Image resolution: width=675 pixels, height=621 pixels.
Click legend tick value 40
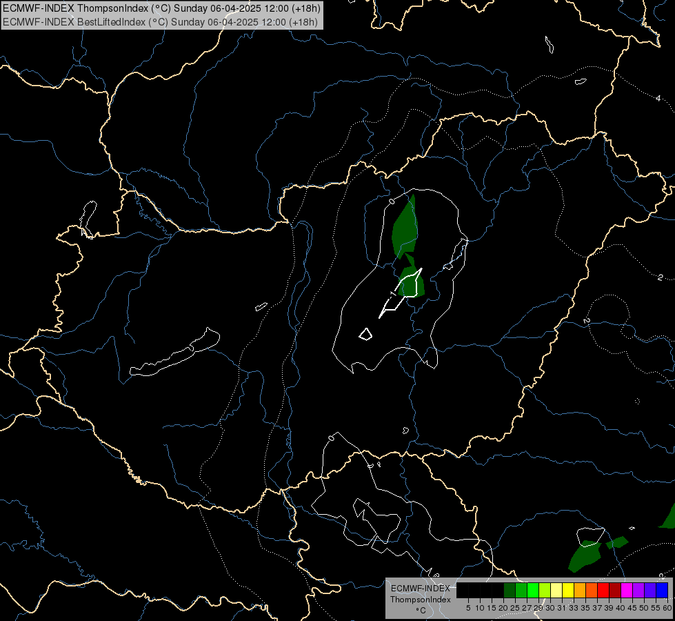pyautogui.click(x=621, y=608)
